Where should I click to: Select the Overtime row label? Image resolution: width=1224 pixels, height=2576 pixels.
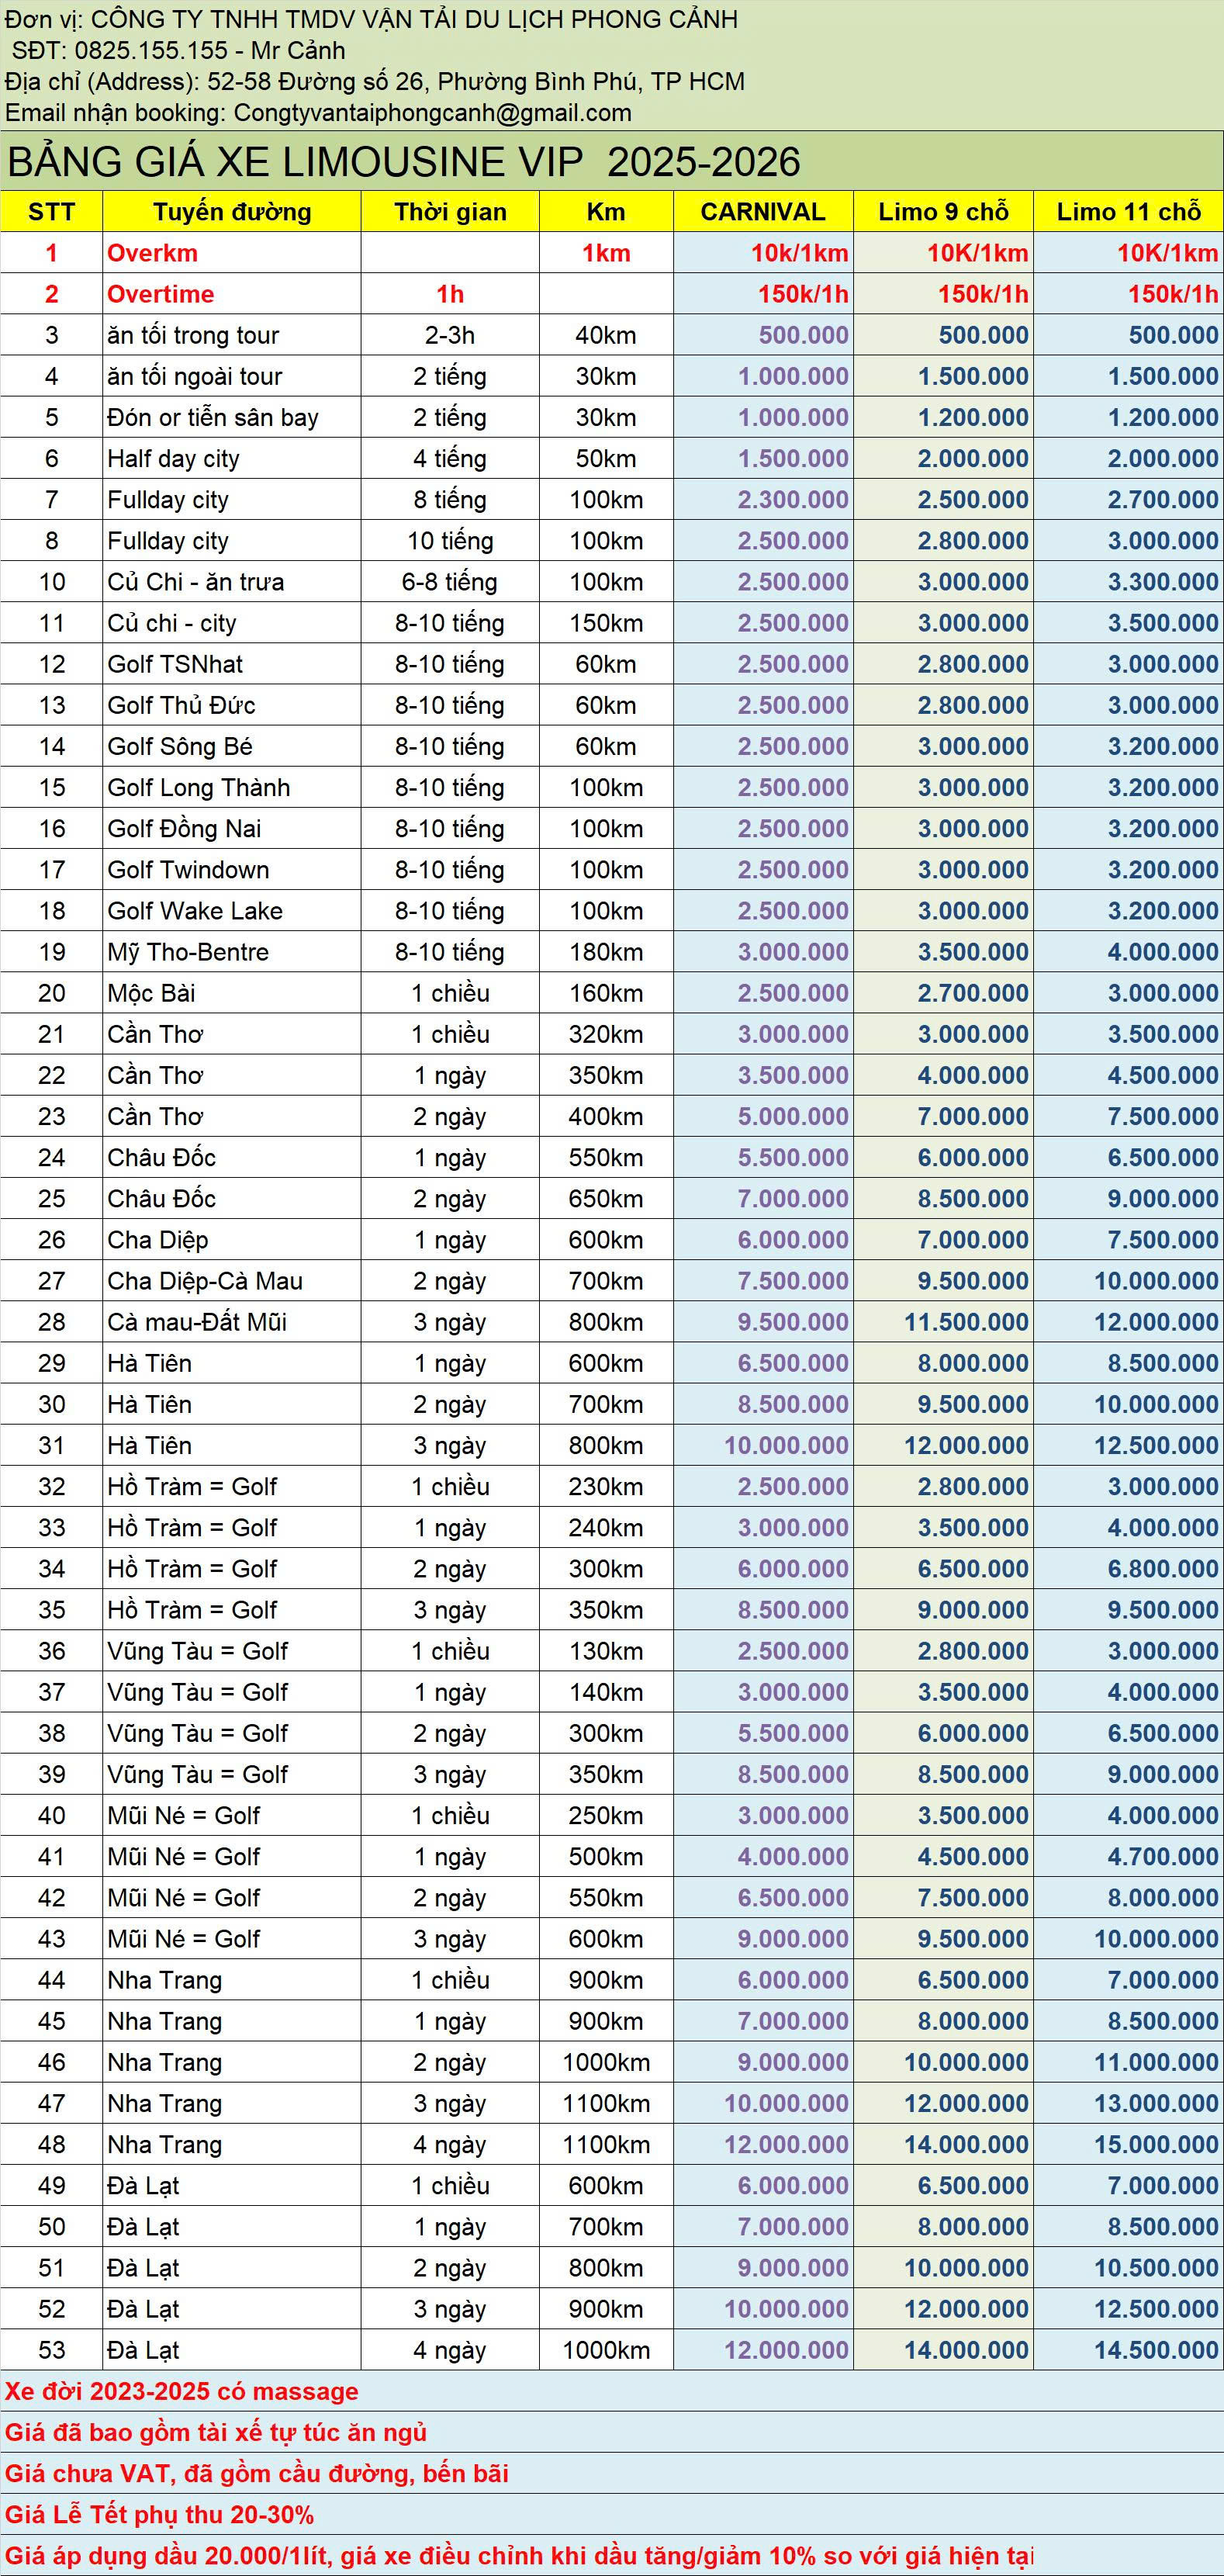click(x=160, y=294)
